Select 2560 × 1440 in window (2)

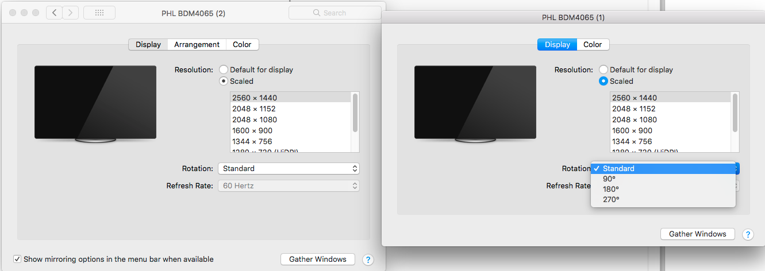coord(291,98)
